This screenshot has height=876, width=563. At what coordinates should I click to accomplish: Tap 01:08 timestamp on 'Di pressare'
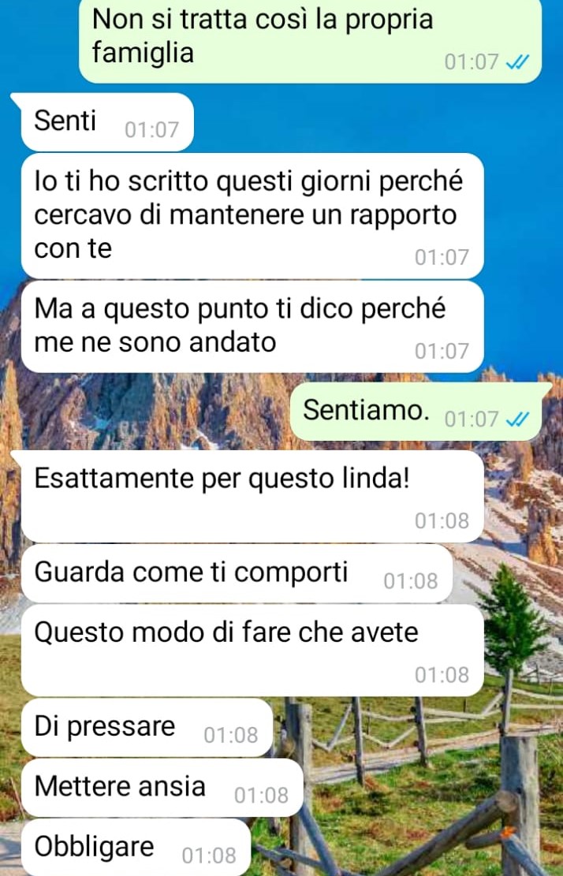click(231, 735)
